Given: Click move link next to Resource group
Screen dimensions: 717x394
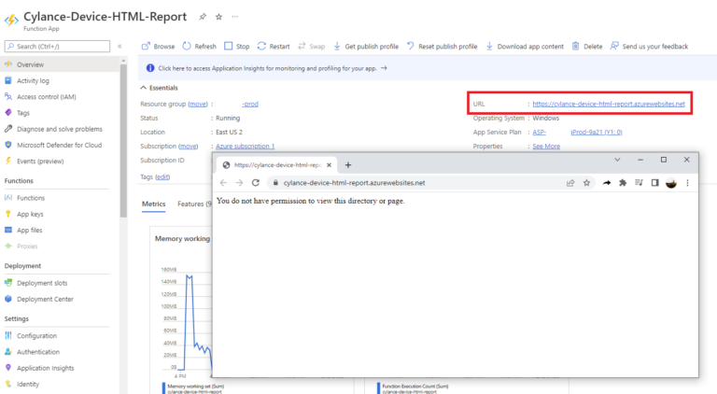Looking at the screenshot, I should click(198, 104).
